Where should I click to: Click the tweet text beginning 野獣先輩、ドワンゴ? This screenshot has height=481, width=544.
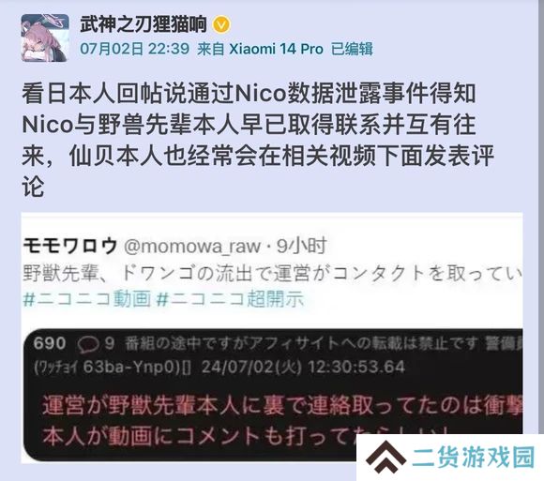pos(273,273)
